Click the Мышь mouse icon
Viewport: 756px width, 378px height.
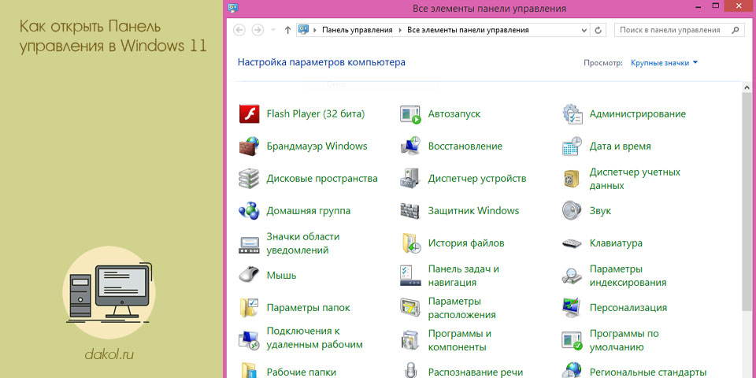pyautogui.click(x=250, y=275)
